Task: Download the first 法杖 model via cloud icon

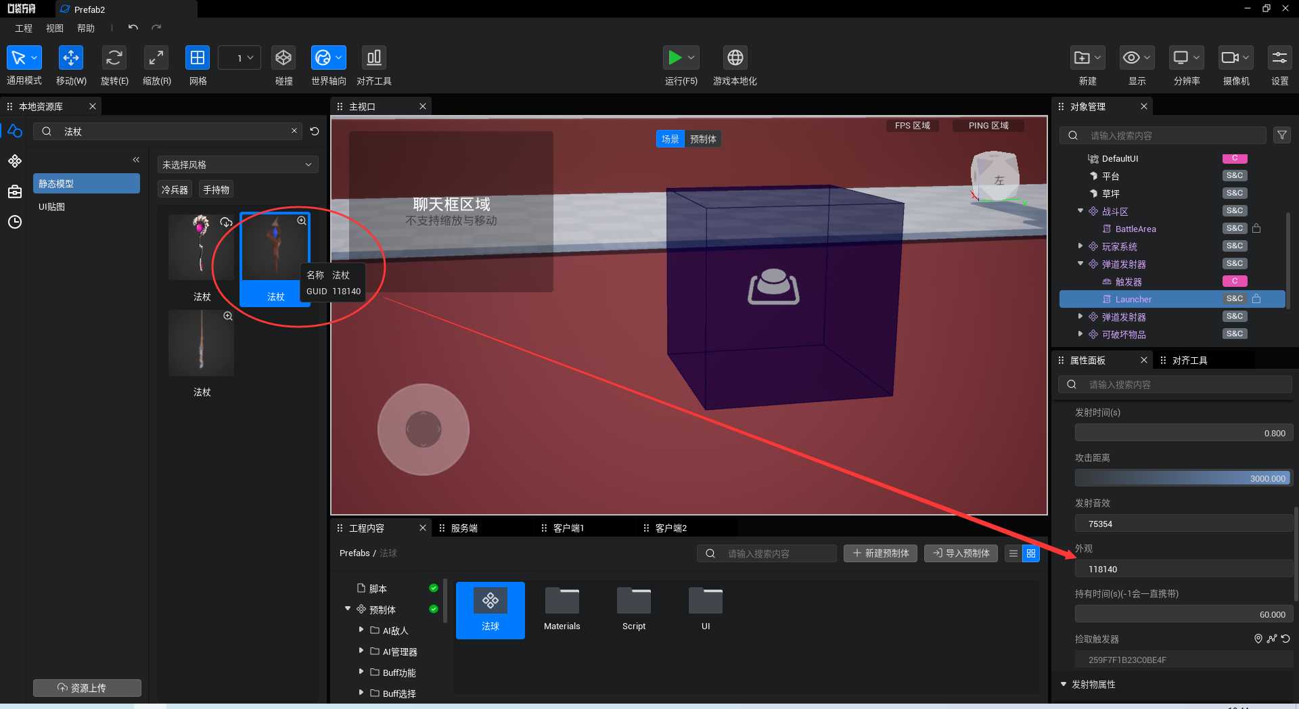Action: [x=227, y=221]
